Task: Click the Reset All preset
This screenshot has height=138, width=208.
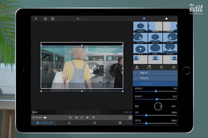Action: click(140, 27)
